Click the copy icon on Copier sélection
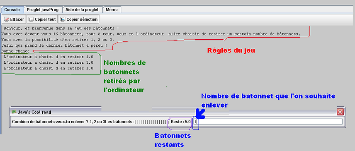 (x=63, y=19)
